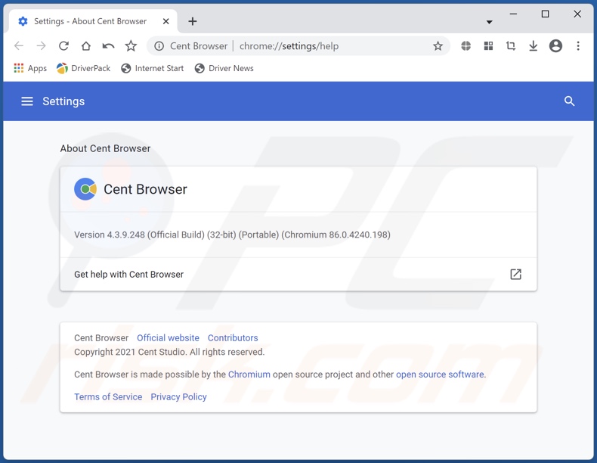This screenshot has width=597, height=463.
Task: Expand the tab list dropdown arrow
Action: (489, 22)
